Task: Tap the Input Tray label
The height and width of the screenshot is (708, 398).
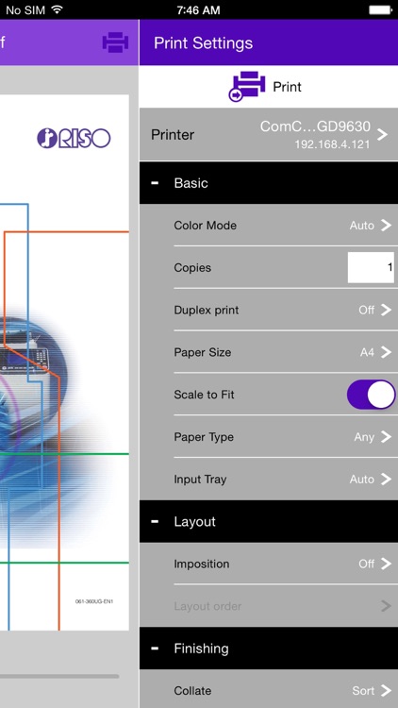Action: point(200,480)
